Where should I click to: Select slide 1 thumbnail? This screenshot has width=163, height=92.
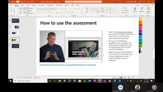(x=15, y=21)
